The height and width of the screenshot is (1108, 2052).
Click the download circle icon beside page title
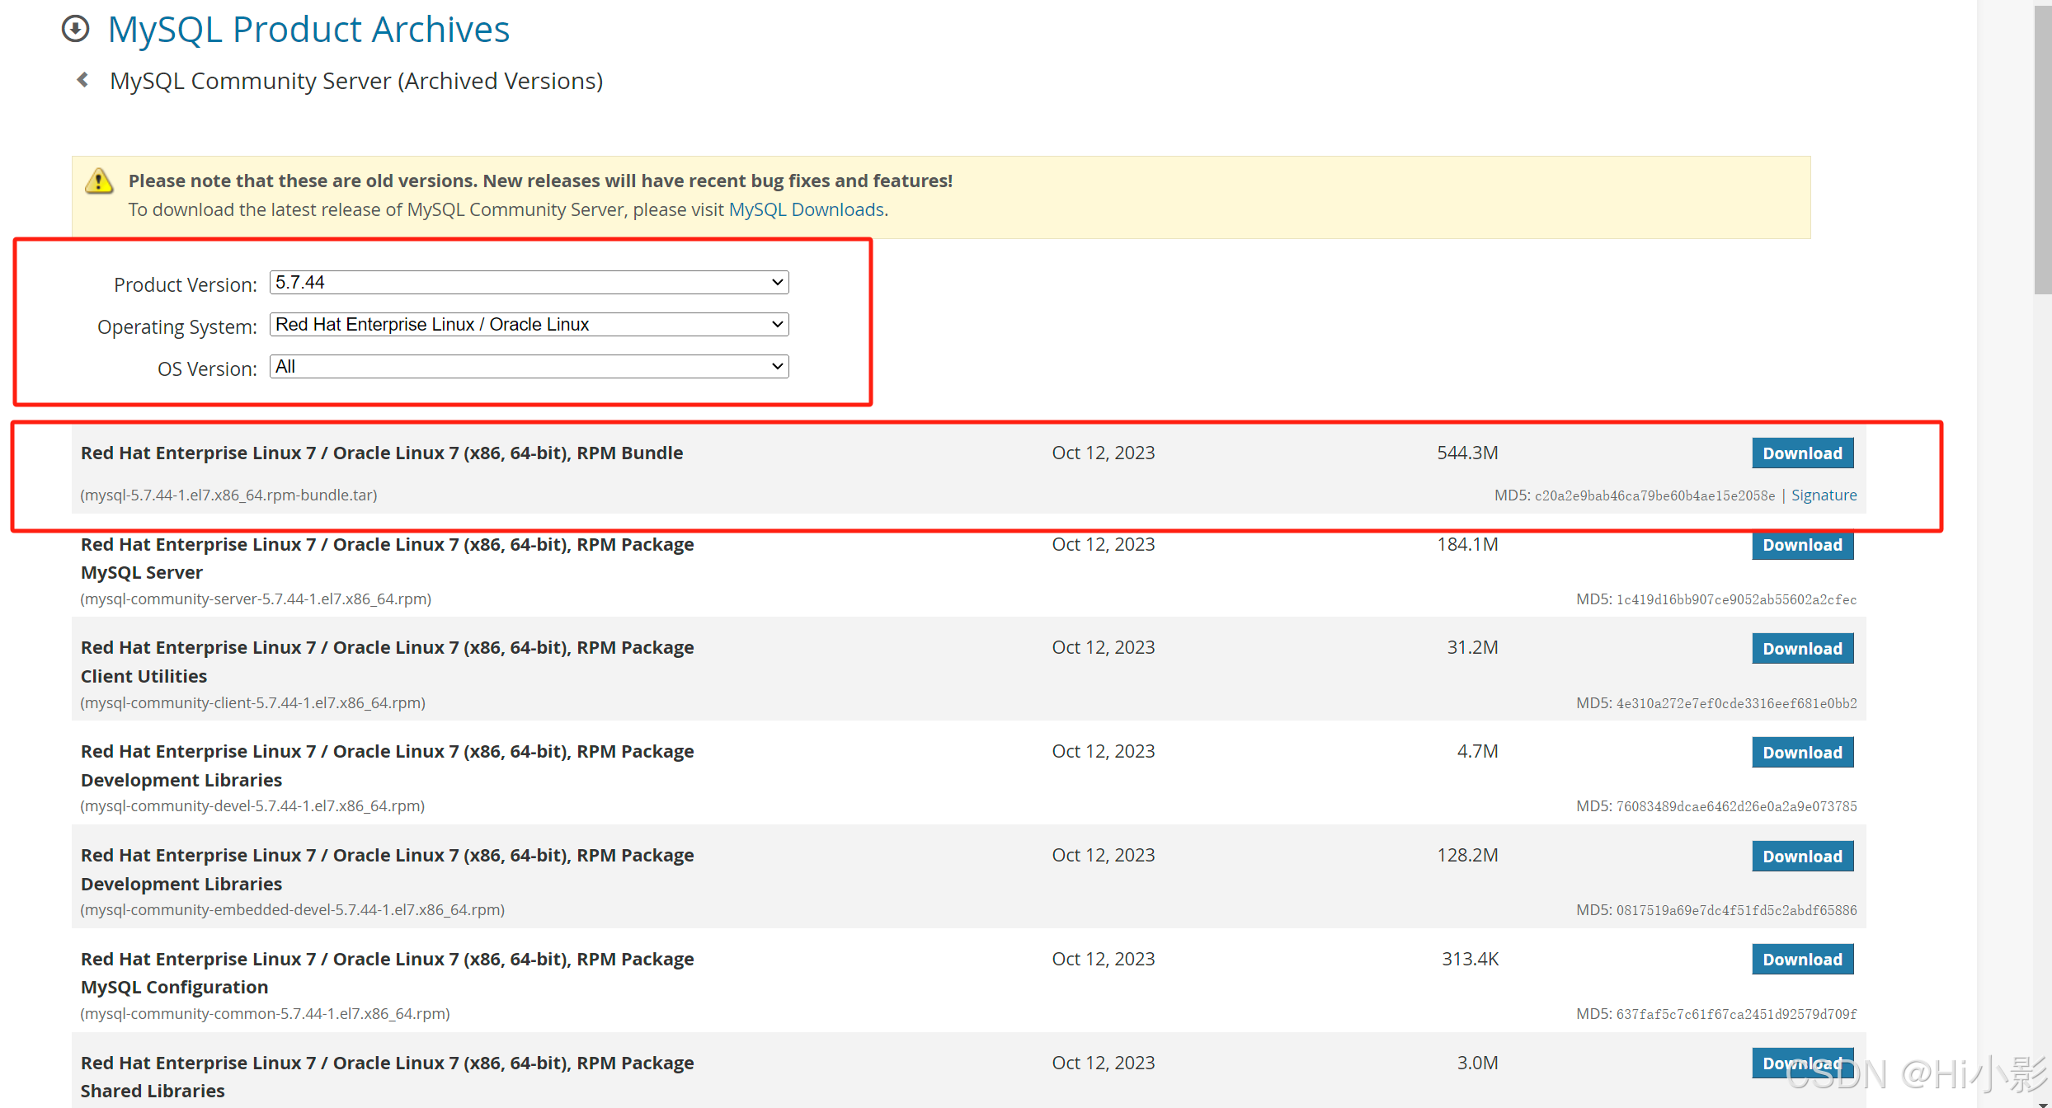[x=75, y=29]
